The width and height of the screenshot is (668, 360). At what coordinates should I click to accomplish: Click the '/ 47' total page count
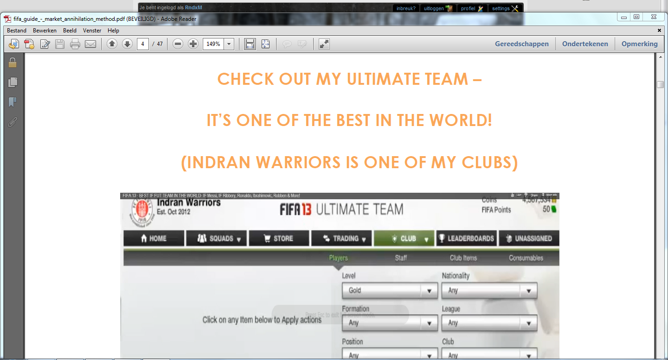(x=158, y=44)
